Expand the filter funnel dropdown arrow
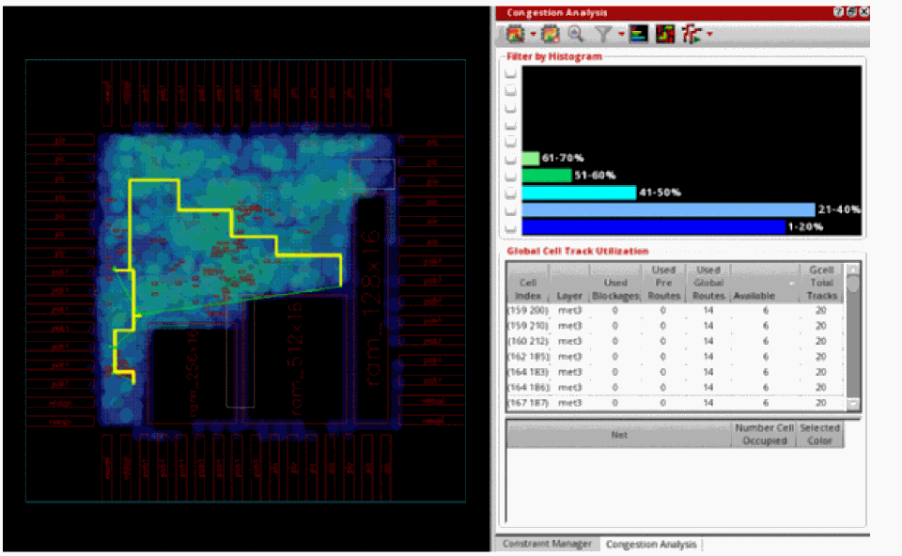 click(x=621, y=36)
